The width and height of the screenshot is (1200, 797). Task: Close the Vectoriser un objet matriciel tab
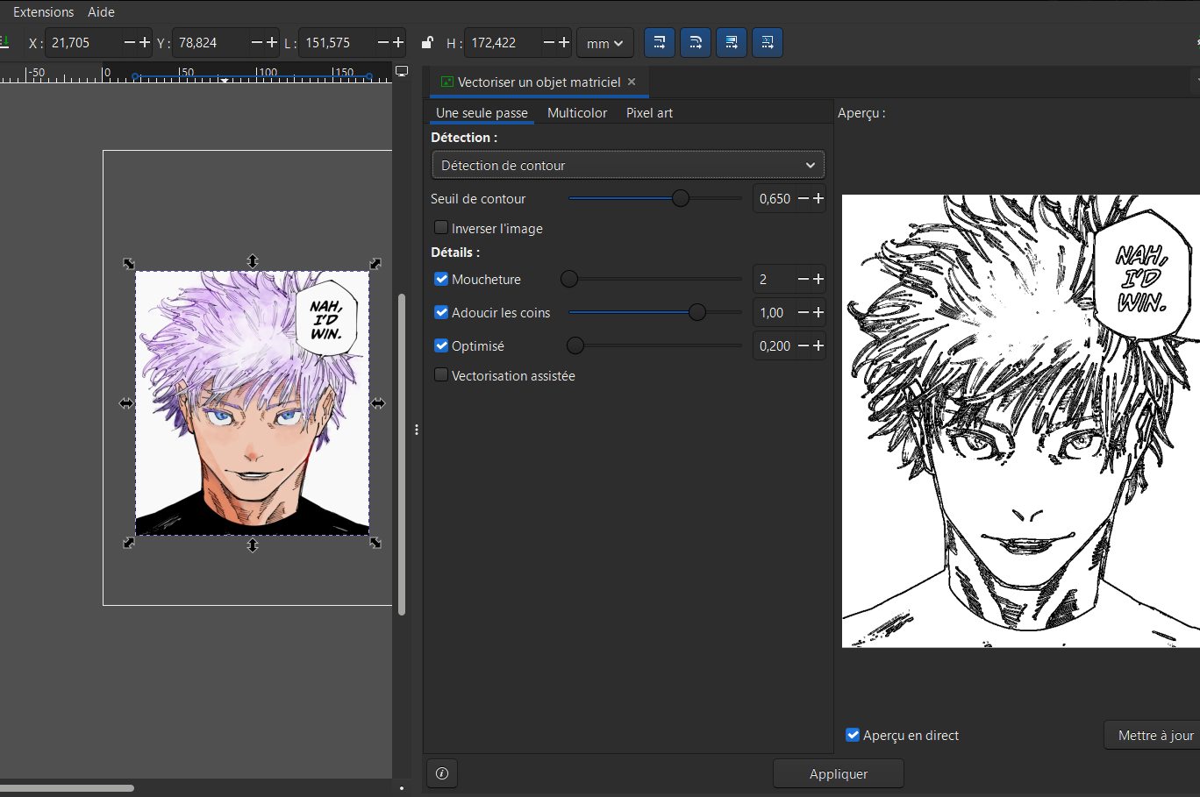point(632,82)
